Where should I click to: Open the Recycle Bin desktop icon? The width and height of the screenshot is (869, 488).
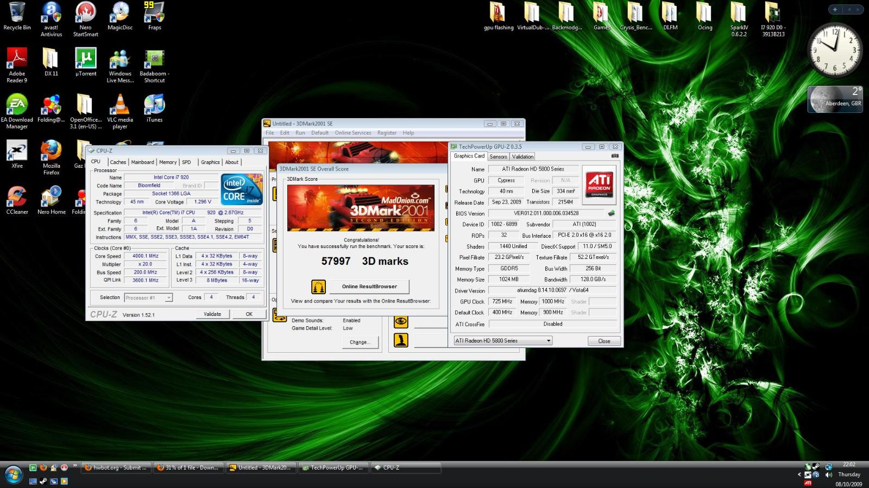point(17,17)
